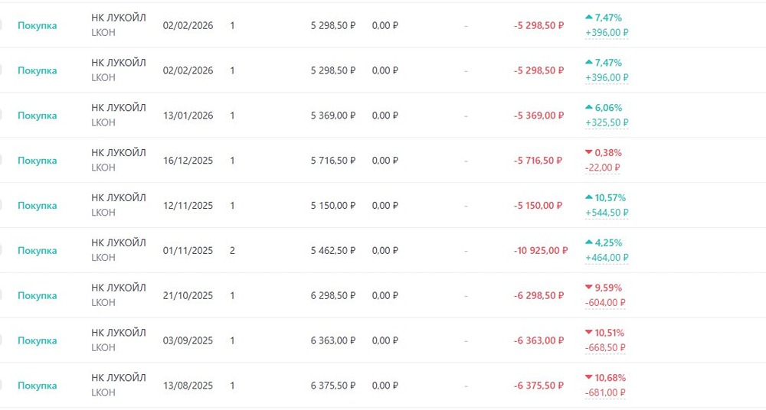This screenshot has height=410, width=766.
Task: Click the up arrow in the topmost 7,47% row
Action: (x=588, y=17)
